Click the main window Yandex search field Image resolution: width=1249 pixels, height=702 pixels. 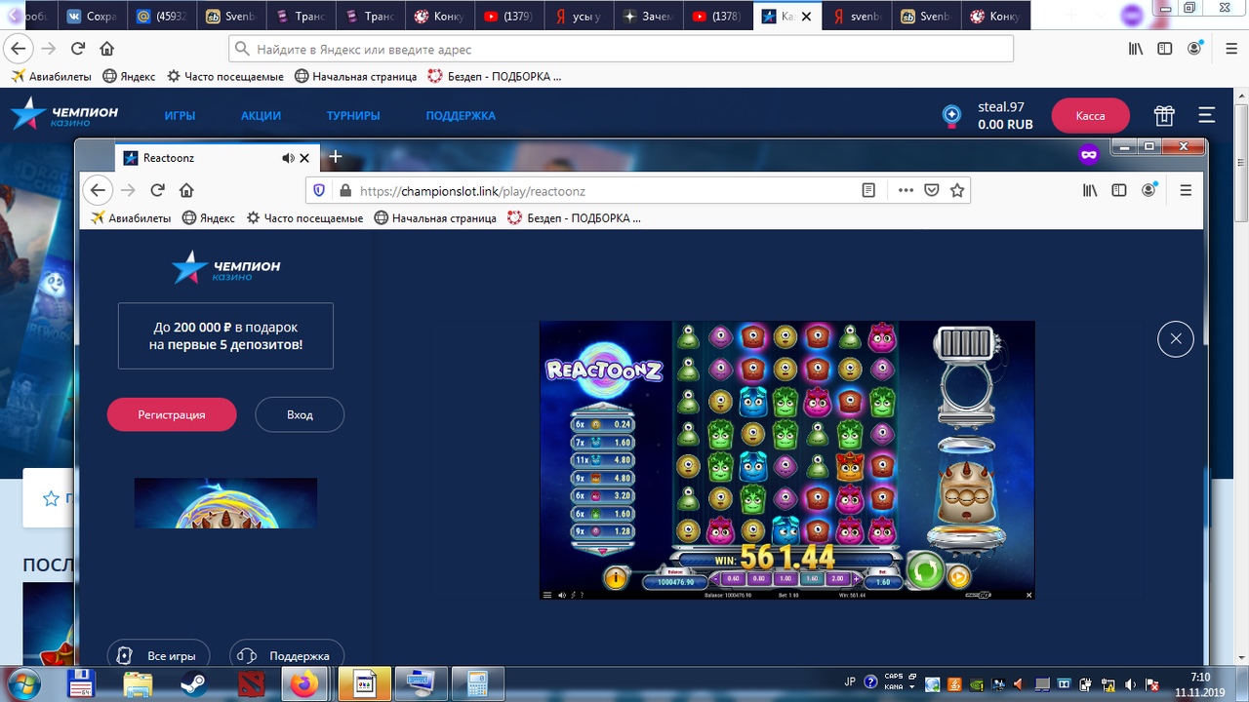[x=621, y=49]
